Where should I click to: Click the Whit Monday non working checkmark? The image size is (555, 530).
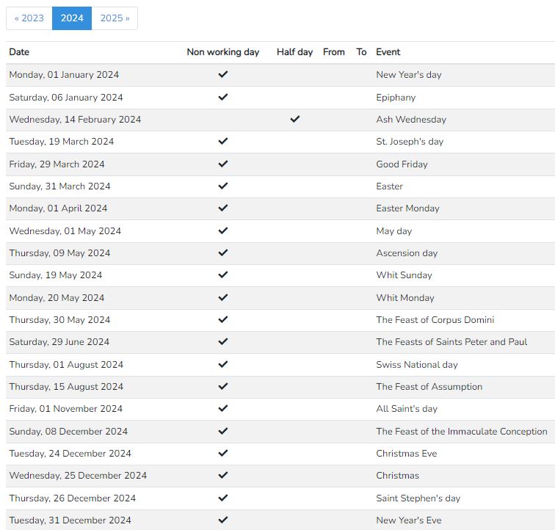point(223,297)
